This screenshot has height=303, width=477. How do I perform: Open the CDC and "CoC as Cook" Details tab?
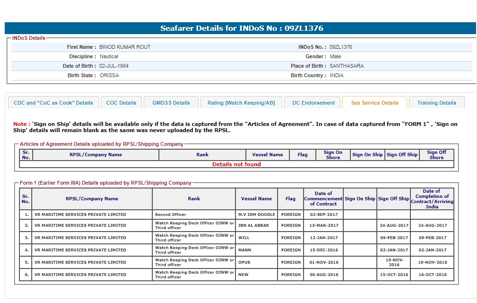(x=53, y=103)
